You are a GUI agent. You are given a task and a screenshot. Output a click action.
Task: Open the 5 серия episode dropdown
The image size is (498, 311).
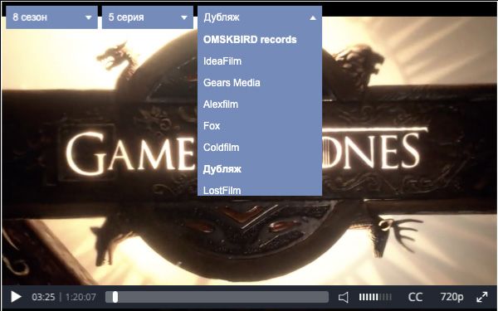148,17
